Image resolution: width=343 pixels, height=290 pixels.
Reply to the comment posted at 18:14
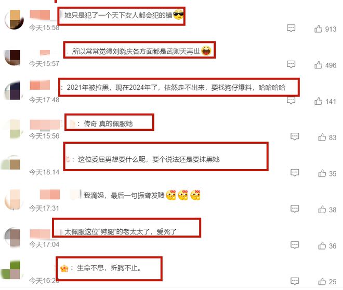[x=295, y=173]
